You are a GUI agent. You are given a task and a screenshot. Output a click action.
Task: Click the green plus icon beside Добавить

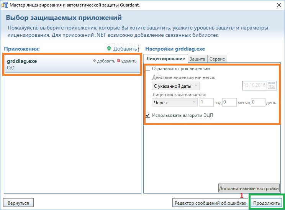click(x=109, y=49)
